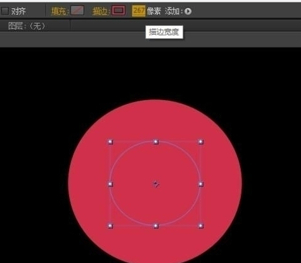The image size is (301, 263).
Task: Switch to the 图层:(无) panel tab
Action: point(27,26)
